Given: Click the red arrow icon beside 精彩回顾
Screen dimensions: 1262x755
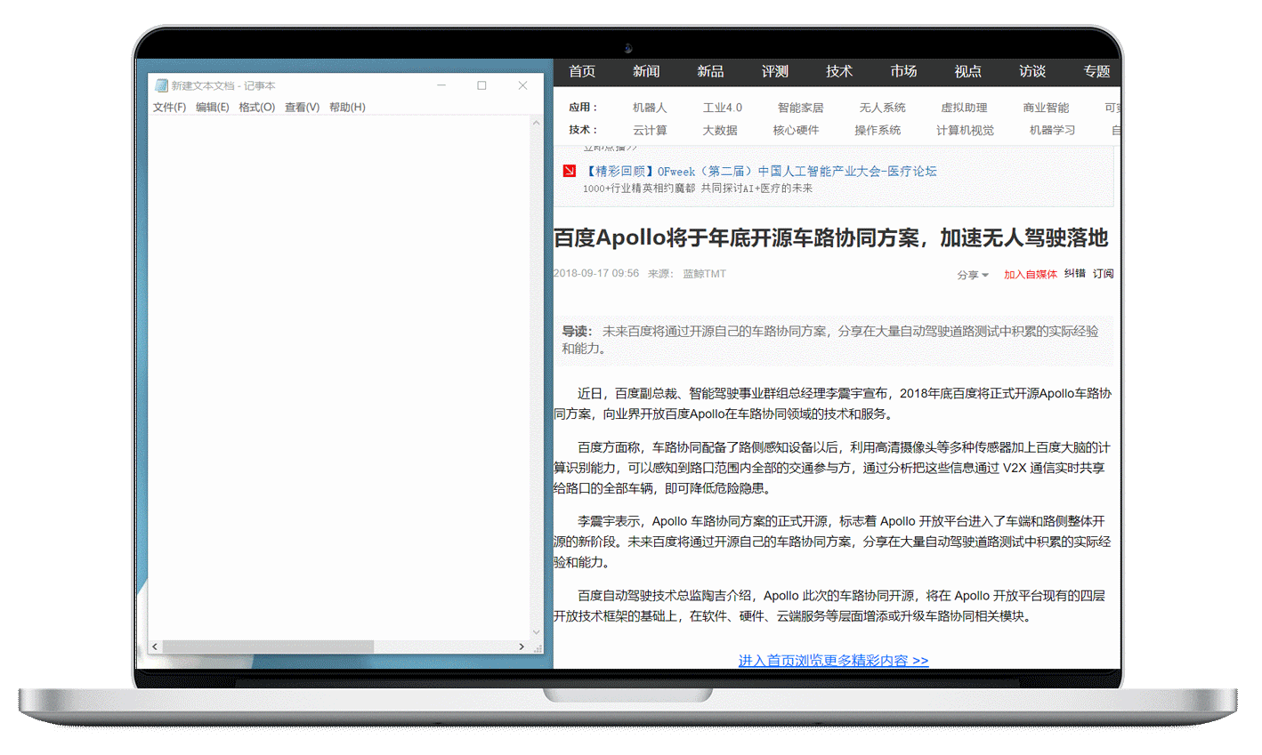Looking at the screenshot, I should pyautogui.click(x=570, y=171).
